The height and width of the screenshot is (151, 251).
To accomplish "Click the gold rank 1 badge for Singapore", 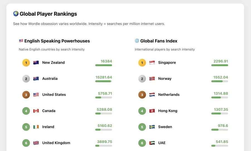I will click(x=142, y=63).
